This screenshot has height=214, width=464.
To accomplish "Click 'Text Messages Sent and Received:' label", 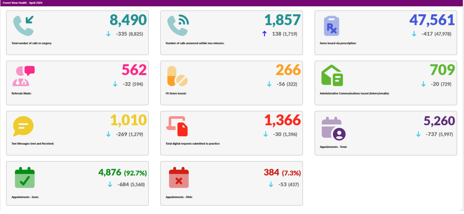I will tap(33, 144).
